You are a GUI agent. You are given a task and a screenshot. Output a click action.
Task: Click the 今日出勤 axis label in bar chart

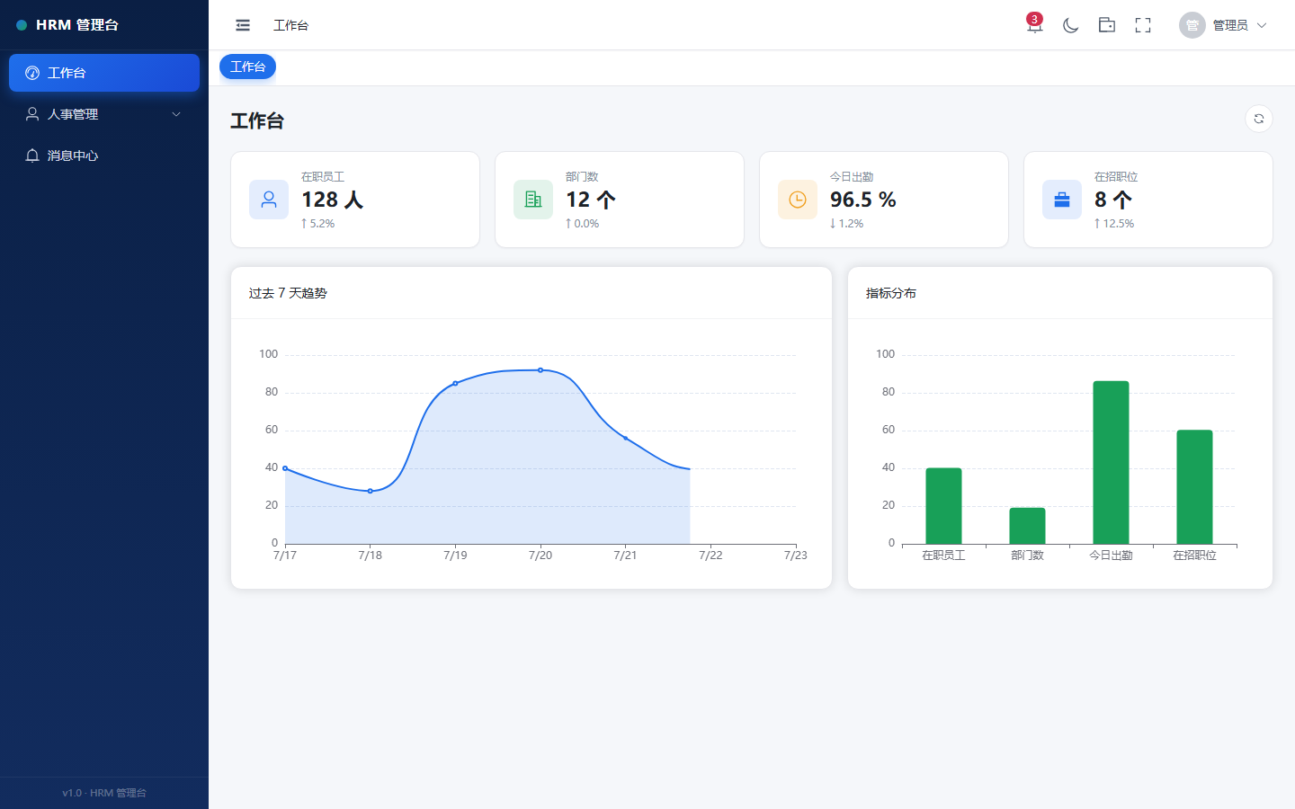[1111, 556]
